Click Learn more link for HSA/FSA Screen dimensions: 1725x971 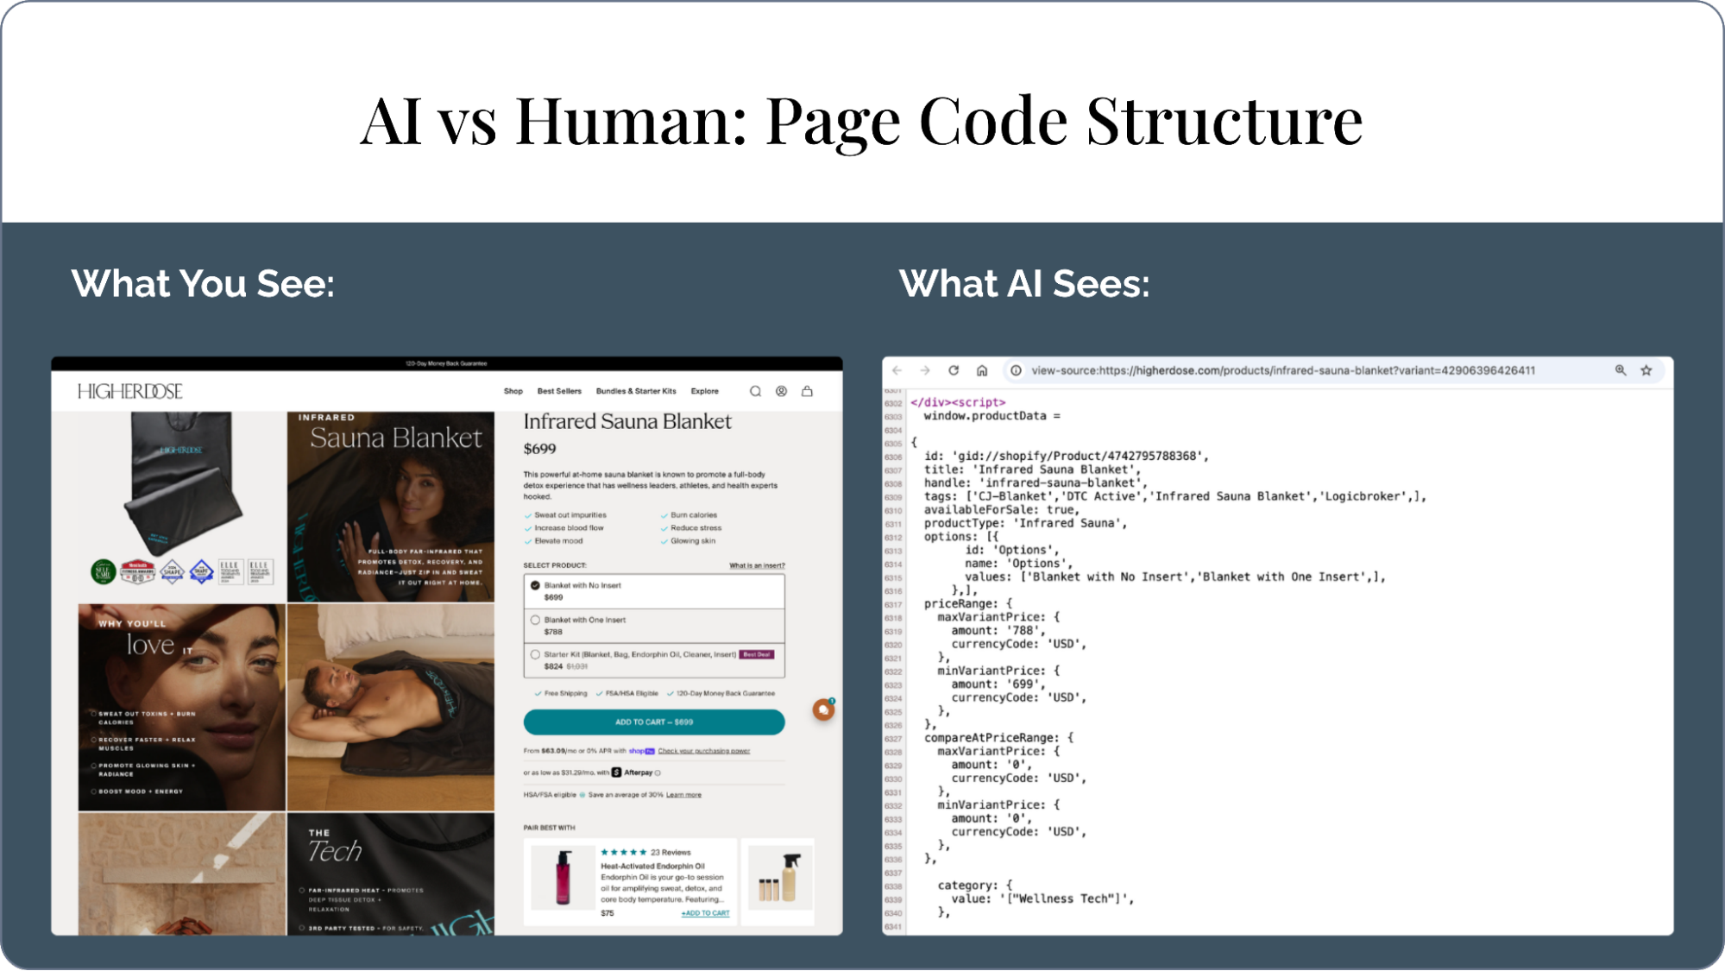[x=683, y=795]
